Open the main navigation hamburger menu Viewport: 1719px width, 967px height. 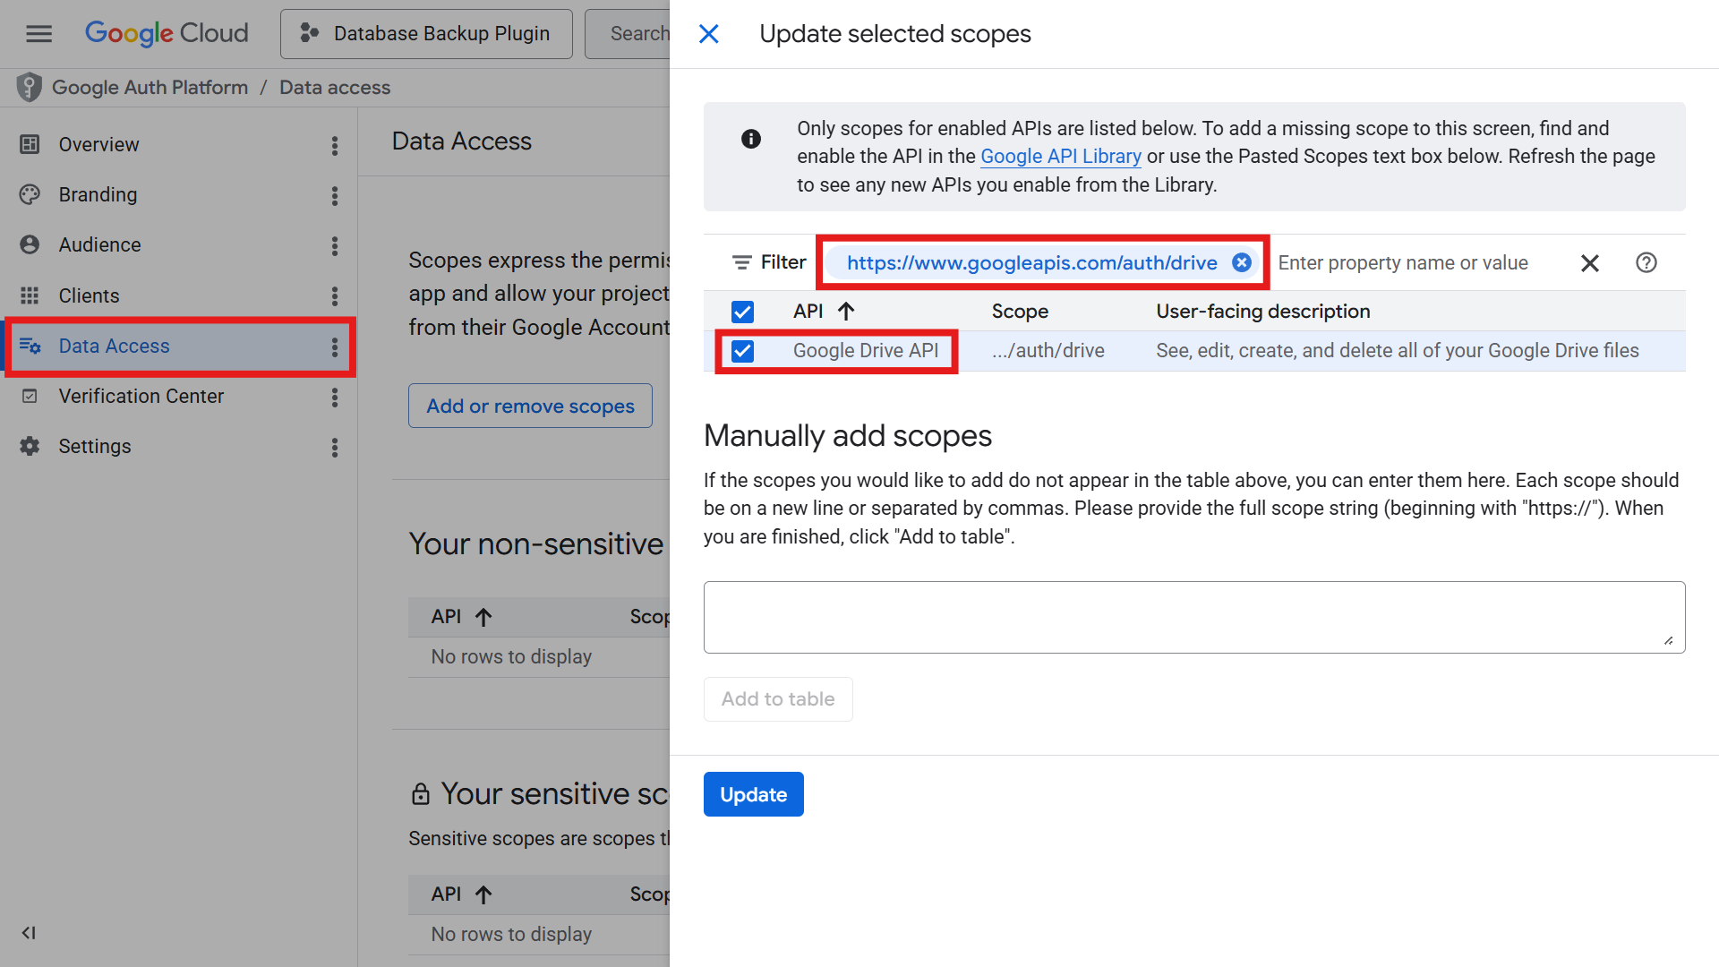tap(38, 34)
